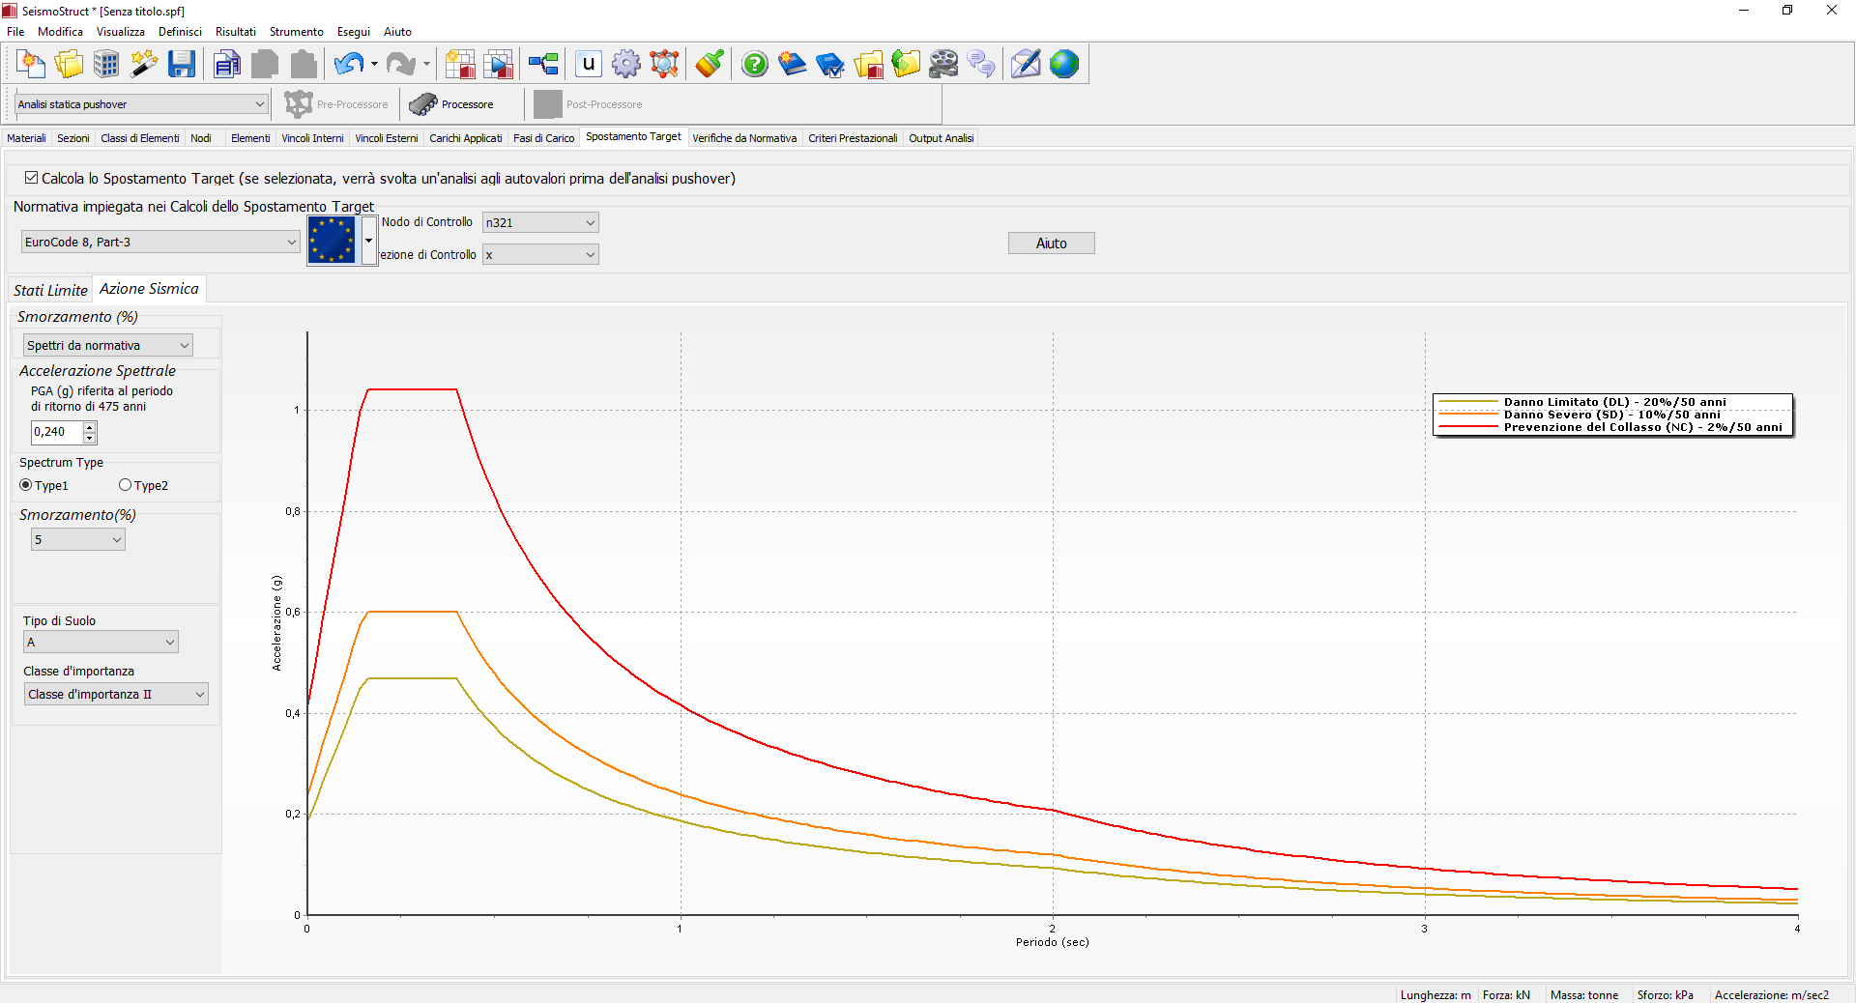Uncheck Calcola lo Spostamento Target checkbox
This screenshot has width=1856, height=1003.
(x=32, y=178)
